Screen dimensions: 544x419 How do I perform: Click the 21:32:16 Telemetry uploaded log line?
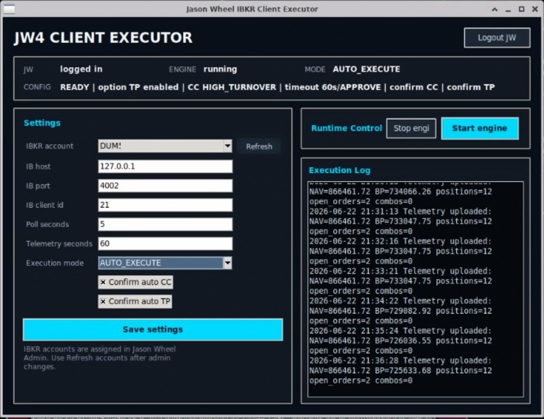[x=400, y=241]
